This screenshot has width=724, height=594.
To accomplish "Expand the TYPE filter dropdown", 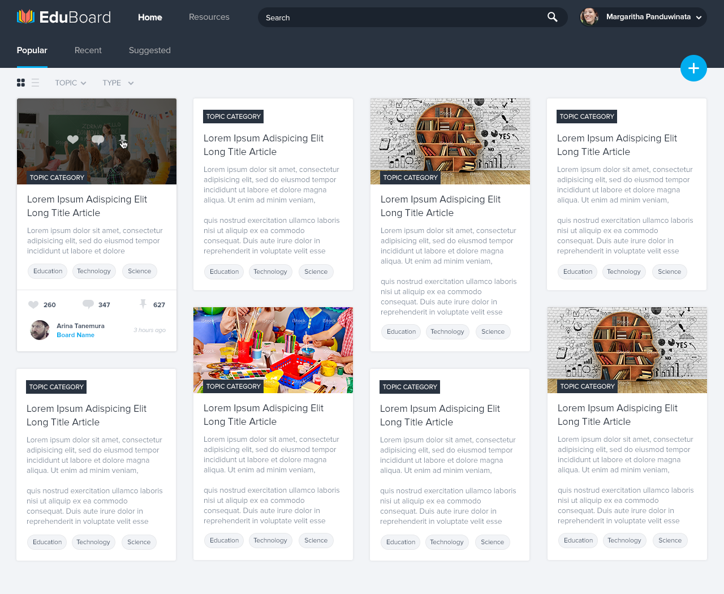I will coord(118,83).
